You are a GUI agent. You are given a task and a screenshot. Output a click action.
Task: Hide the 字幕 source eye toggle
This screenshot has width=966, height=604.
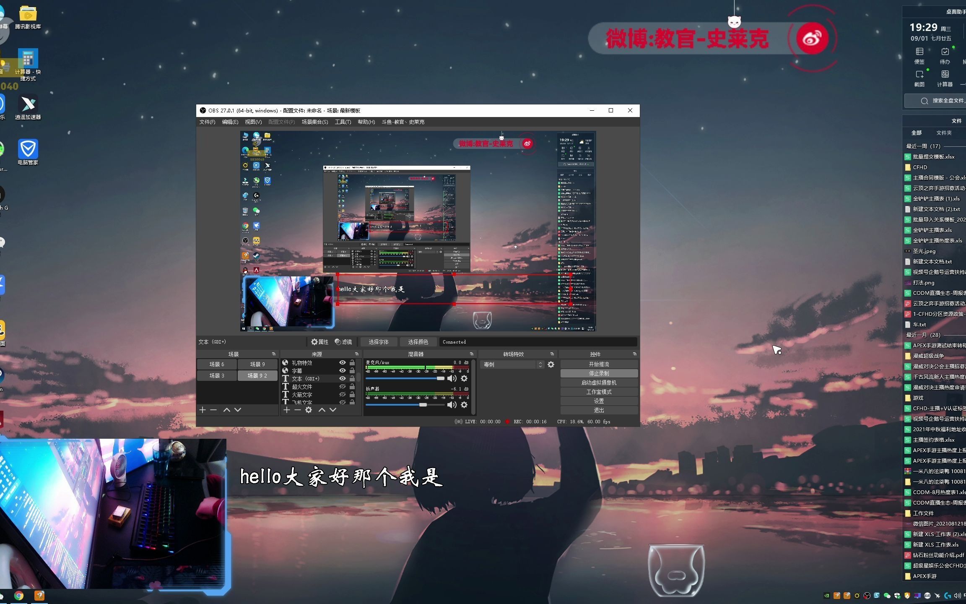[343, 371]
